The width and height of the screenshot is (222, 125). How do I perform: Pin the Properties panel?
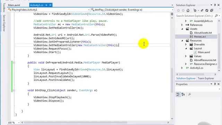(x=215, y=84)
